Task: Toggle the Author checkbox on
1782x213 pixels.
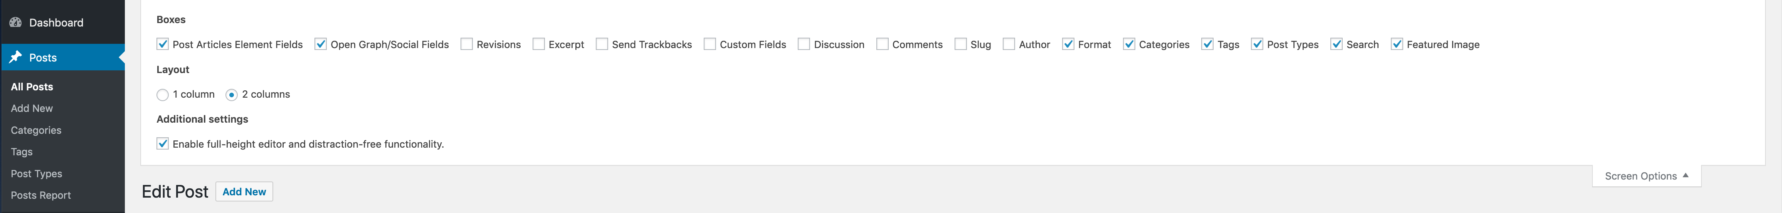Action: 1009,44
